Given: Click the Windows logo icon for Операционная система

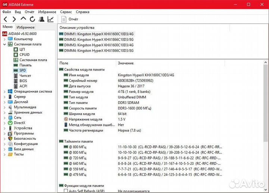Looking at the screenshot, I should pos(10,91).
